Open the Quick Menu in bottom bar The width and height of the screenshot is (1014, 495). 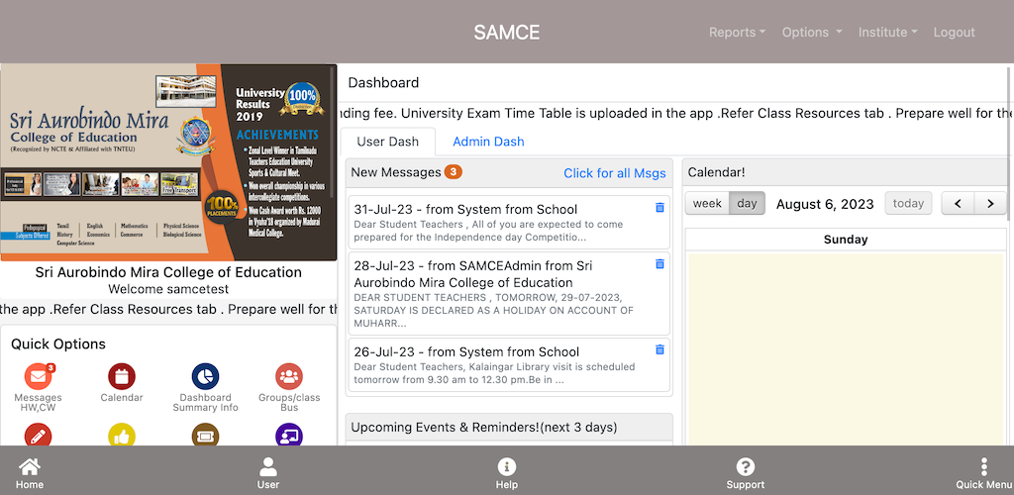983,473
